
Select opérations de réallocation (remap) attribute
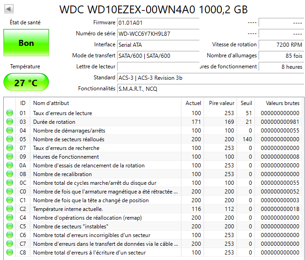click(x=87, y=218)
